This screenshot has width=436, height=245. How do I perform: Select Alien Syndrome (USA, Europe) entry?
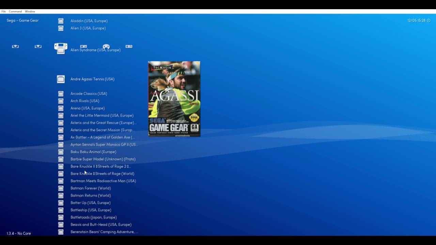coord(95,50)
